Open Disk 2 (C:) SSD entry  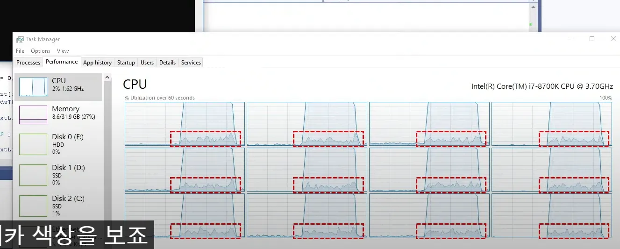(58, 206)
